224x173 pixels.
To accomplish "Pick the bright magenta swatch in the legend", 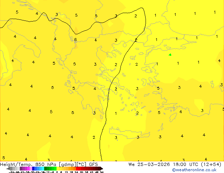I will [x=28, y=168].
